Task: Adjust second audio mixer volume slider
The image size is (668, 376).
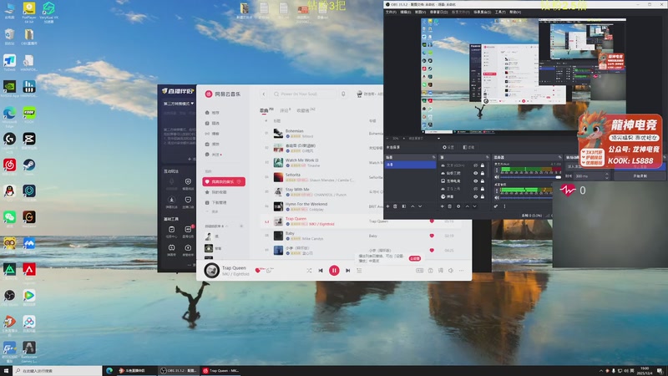Action: pos(527,197)
